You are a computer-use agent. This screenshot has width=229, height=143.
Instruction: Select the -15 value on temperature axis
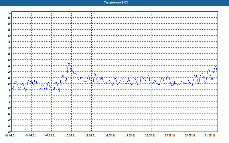tap(9, 114)
